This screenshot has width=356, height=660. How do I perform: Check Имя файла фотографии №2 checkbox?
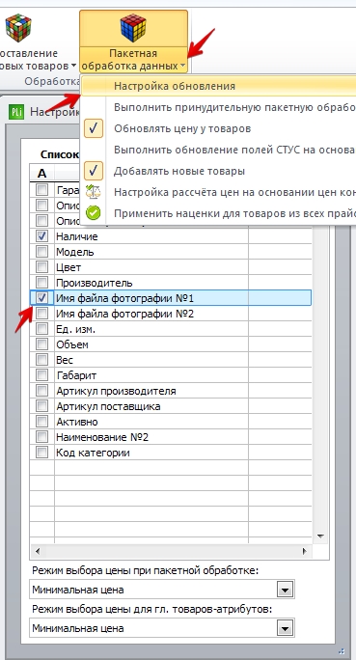pos(41,314)
